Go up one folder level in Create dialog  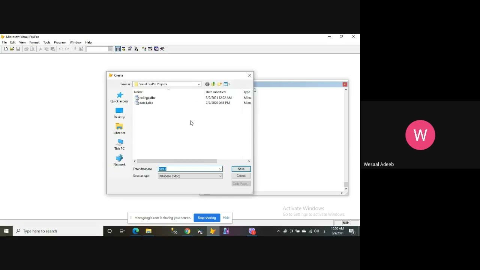tap(213, 84)
